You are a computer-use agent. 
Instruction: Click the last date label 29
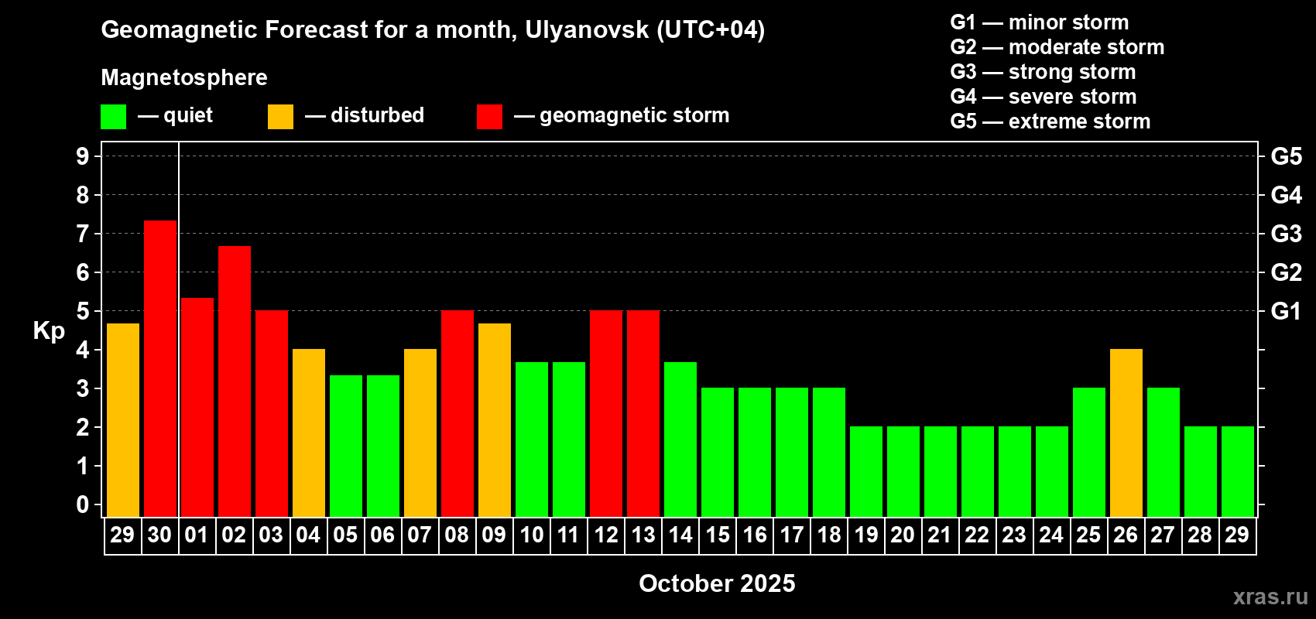(1237, 535)
